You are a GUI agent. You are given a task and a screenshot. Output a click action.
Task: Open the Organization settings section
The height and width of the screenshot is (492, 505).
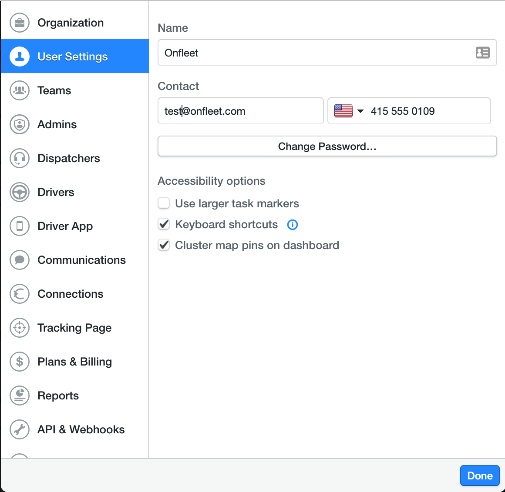[x=75, y=23]
